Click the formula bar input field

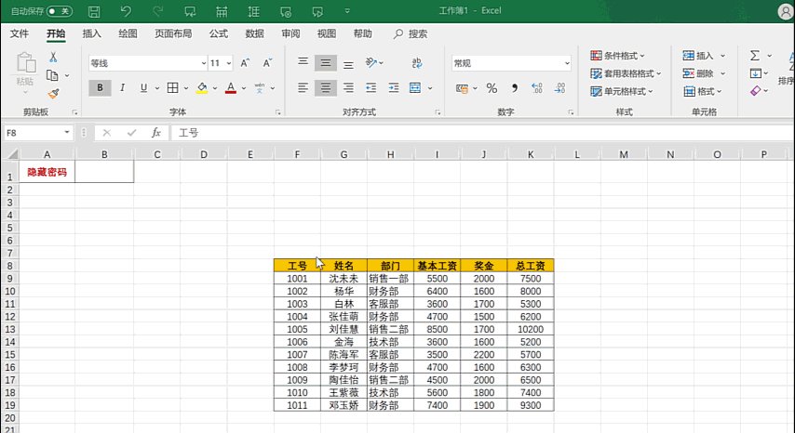[x=481, y=133]
